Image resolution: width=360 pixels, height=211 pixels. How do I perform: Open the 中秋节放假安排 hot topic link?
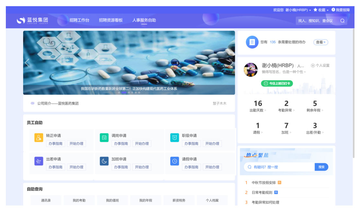point(263,183)
